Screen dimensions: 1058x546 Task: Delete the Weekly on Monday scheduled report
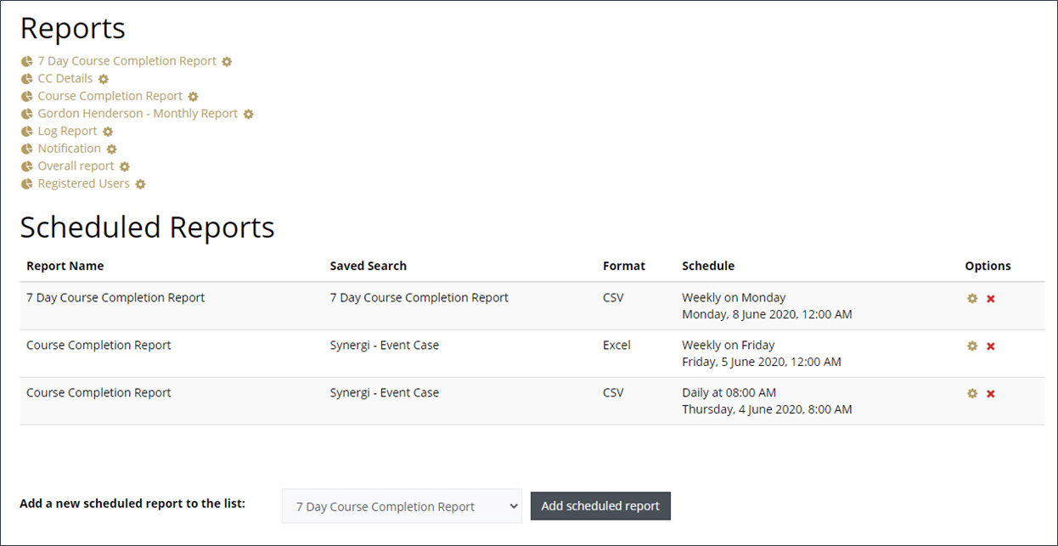coord(991,299)
